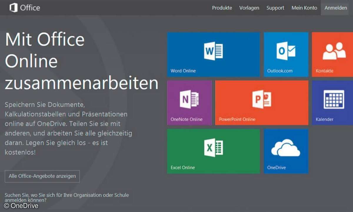Open the Word Online tile icon
The image size is (353, 212).
click(x=214, y=51)
